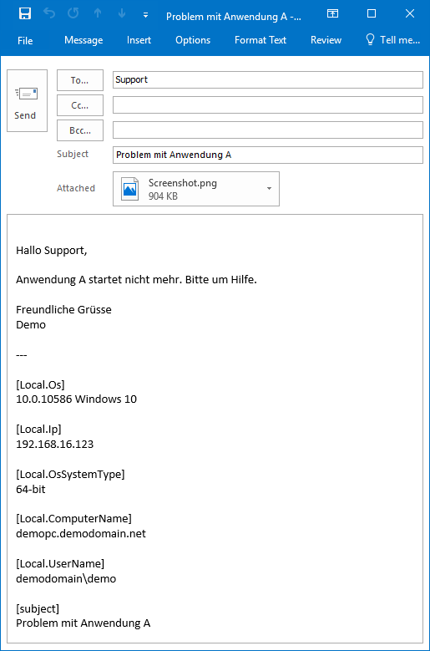The height and width of the screenshot is (651, 430).
Task: Switch to the Message tab
Action: (x=83, y=40)
